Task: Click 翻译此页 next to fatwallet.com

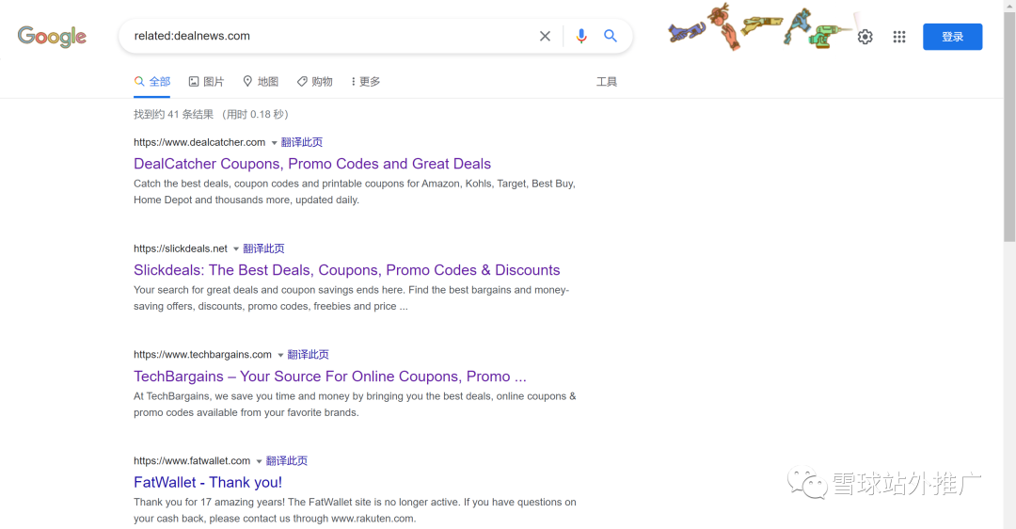Action: [x=287, y=461]
